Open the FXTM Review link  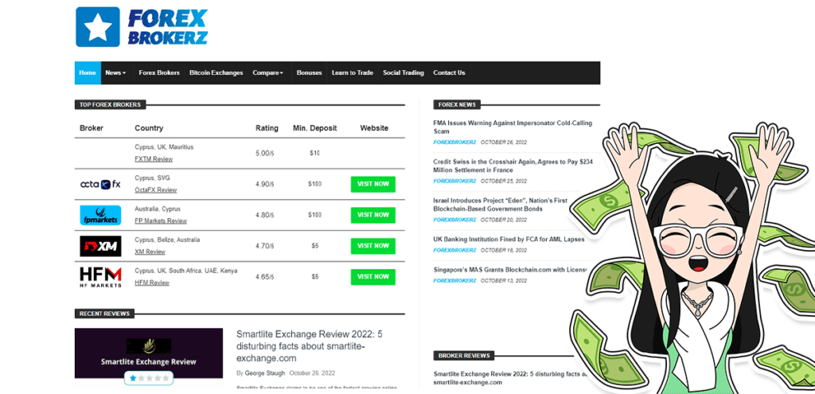[154, 159]
